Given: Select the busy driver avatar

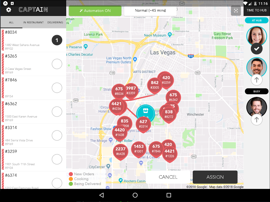Looking at the screenshot, I should pos(257,107).
